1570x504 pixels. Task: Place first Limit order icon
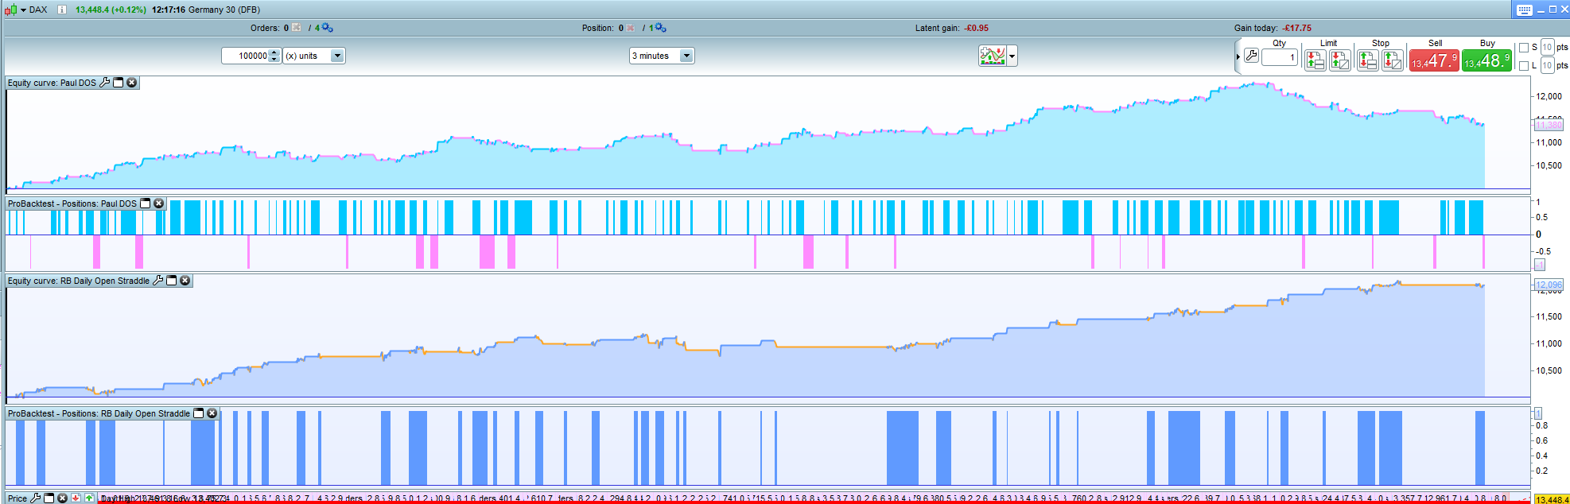1315,60
